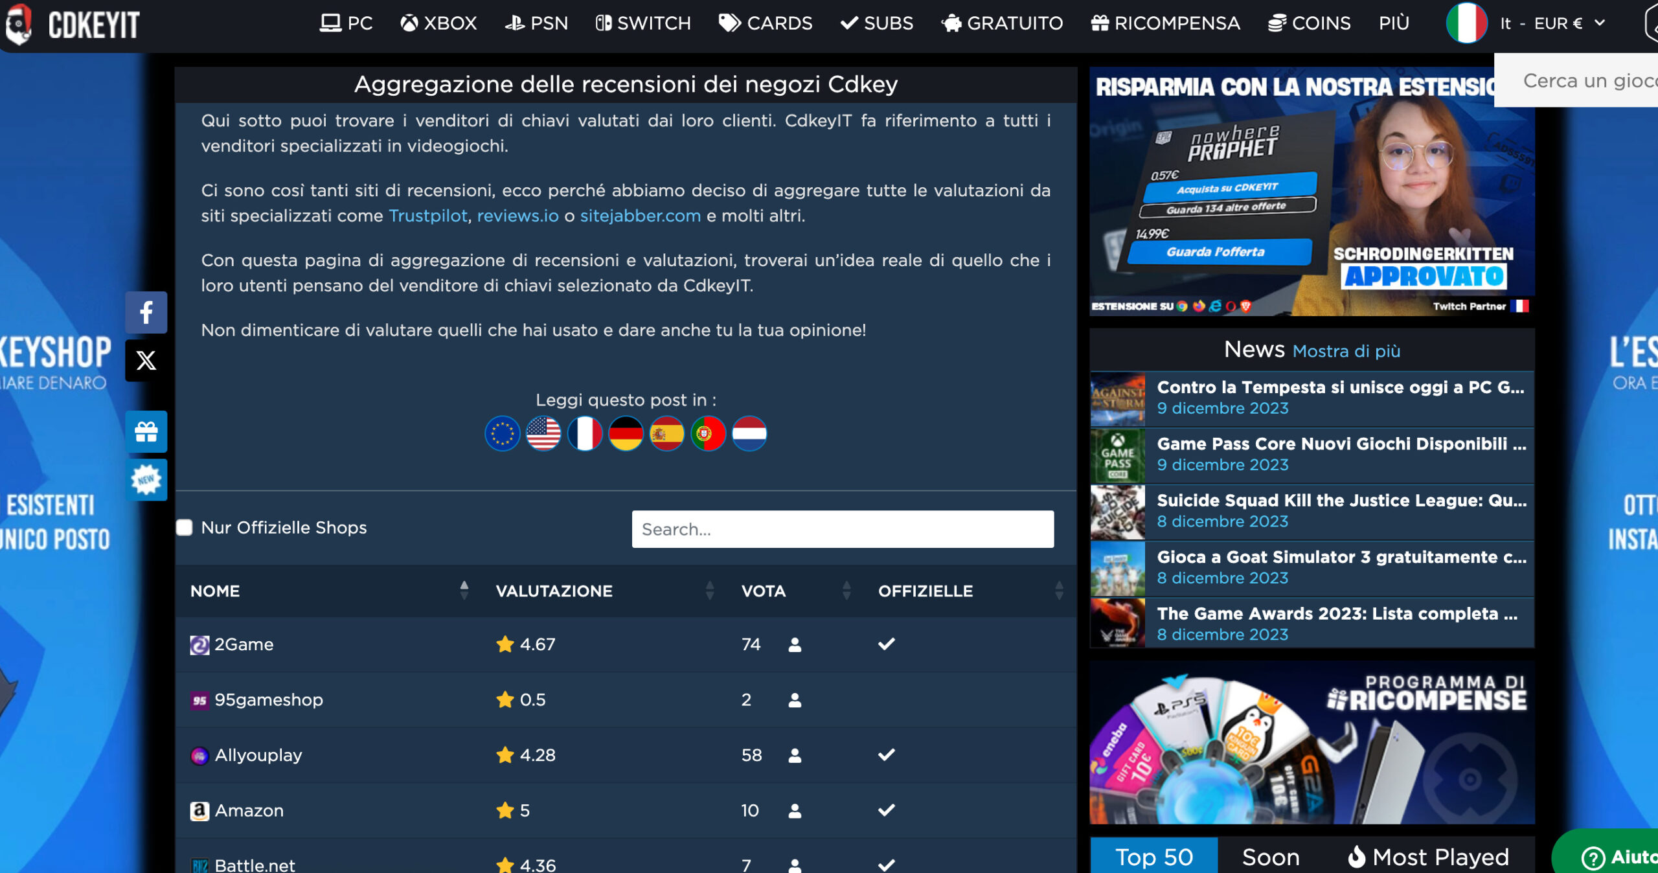Viewport: 1658px width, 873px height.
Task: Open the Trustpilot link
Action: (427, 216)
